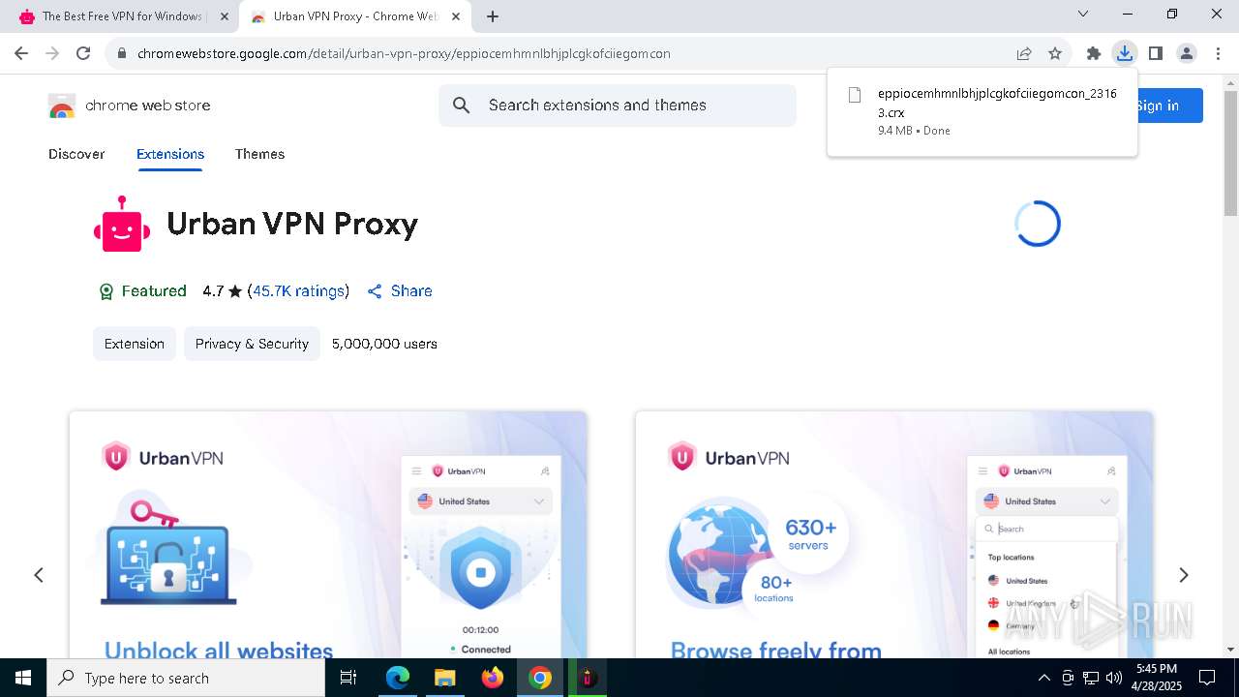Click the Chrome taskbar icon

(540, 678)
